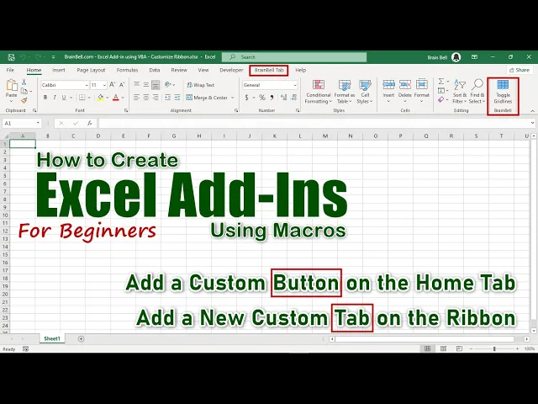Image resolution: width=538 pixels, height=404 pixels.
Task: Add a new sheet with plus icon
Action: point(81,339)
